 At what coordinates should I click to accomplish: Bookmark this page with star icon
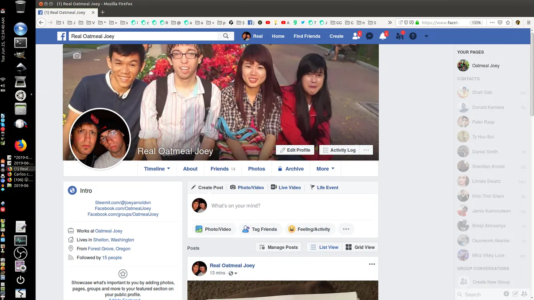[509, 22]
